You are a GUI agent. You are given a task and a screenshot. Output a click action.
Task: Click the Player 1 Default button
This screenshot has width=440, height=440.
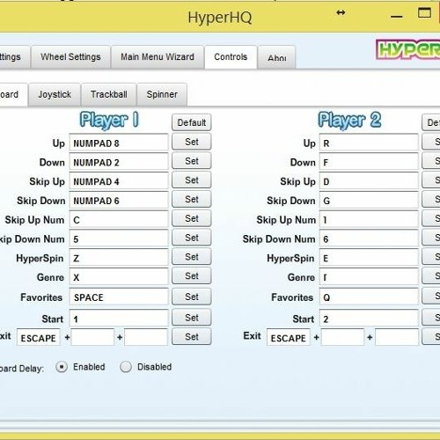192,122
